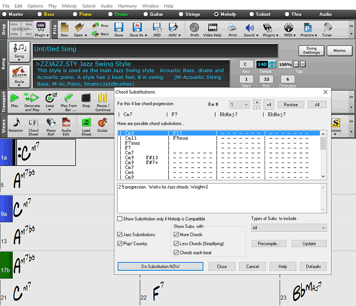Open the Loop dropdown

(x=50, y=110)
